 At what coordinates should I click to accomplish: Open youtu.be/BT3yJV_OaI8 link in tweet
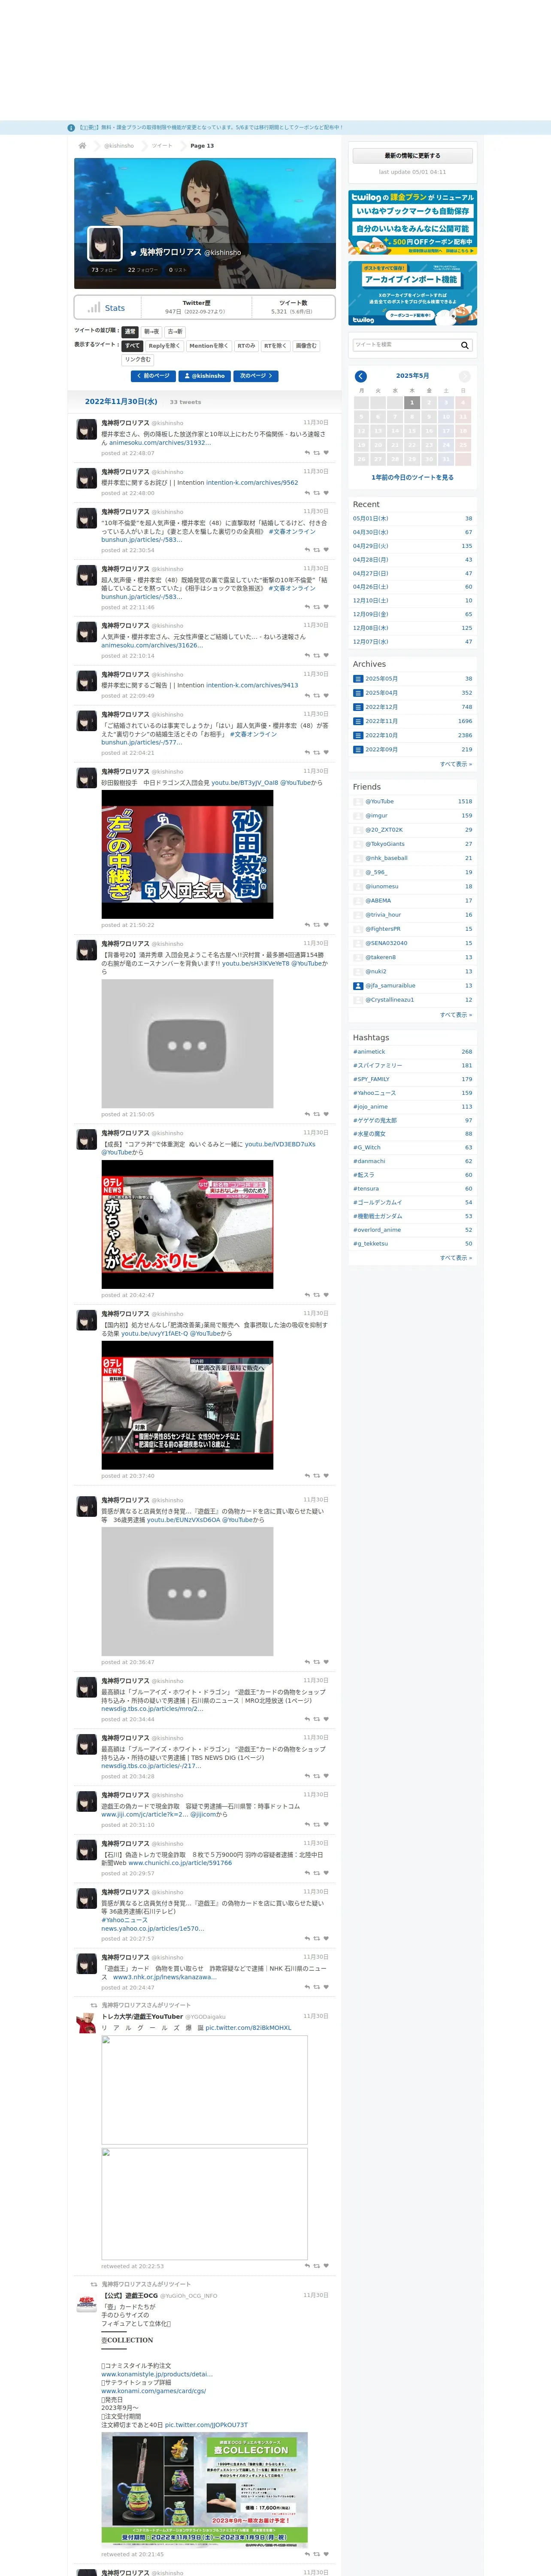point(244,783)
